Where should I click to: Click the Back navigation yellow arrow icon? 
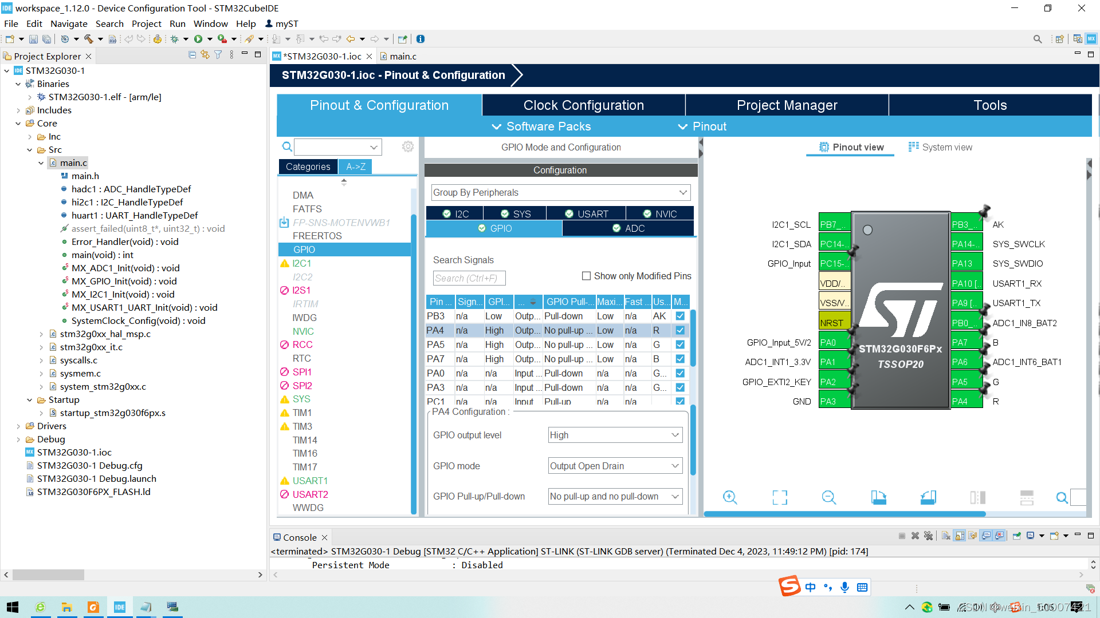point(351,39)
